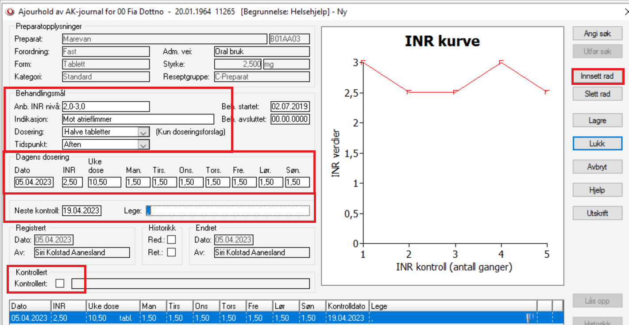Click the Dagens dosering INR value field
This screenshot has width=629, height=325.
tap(72, 182)
